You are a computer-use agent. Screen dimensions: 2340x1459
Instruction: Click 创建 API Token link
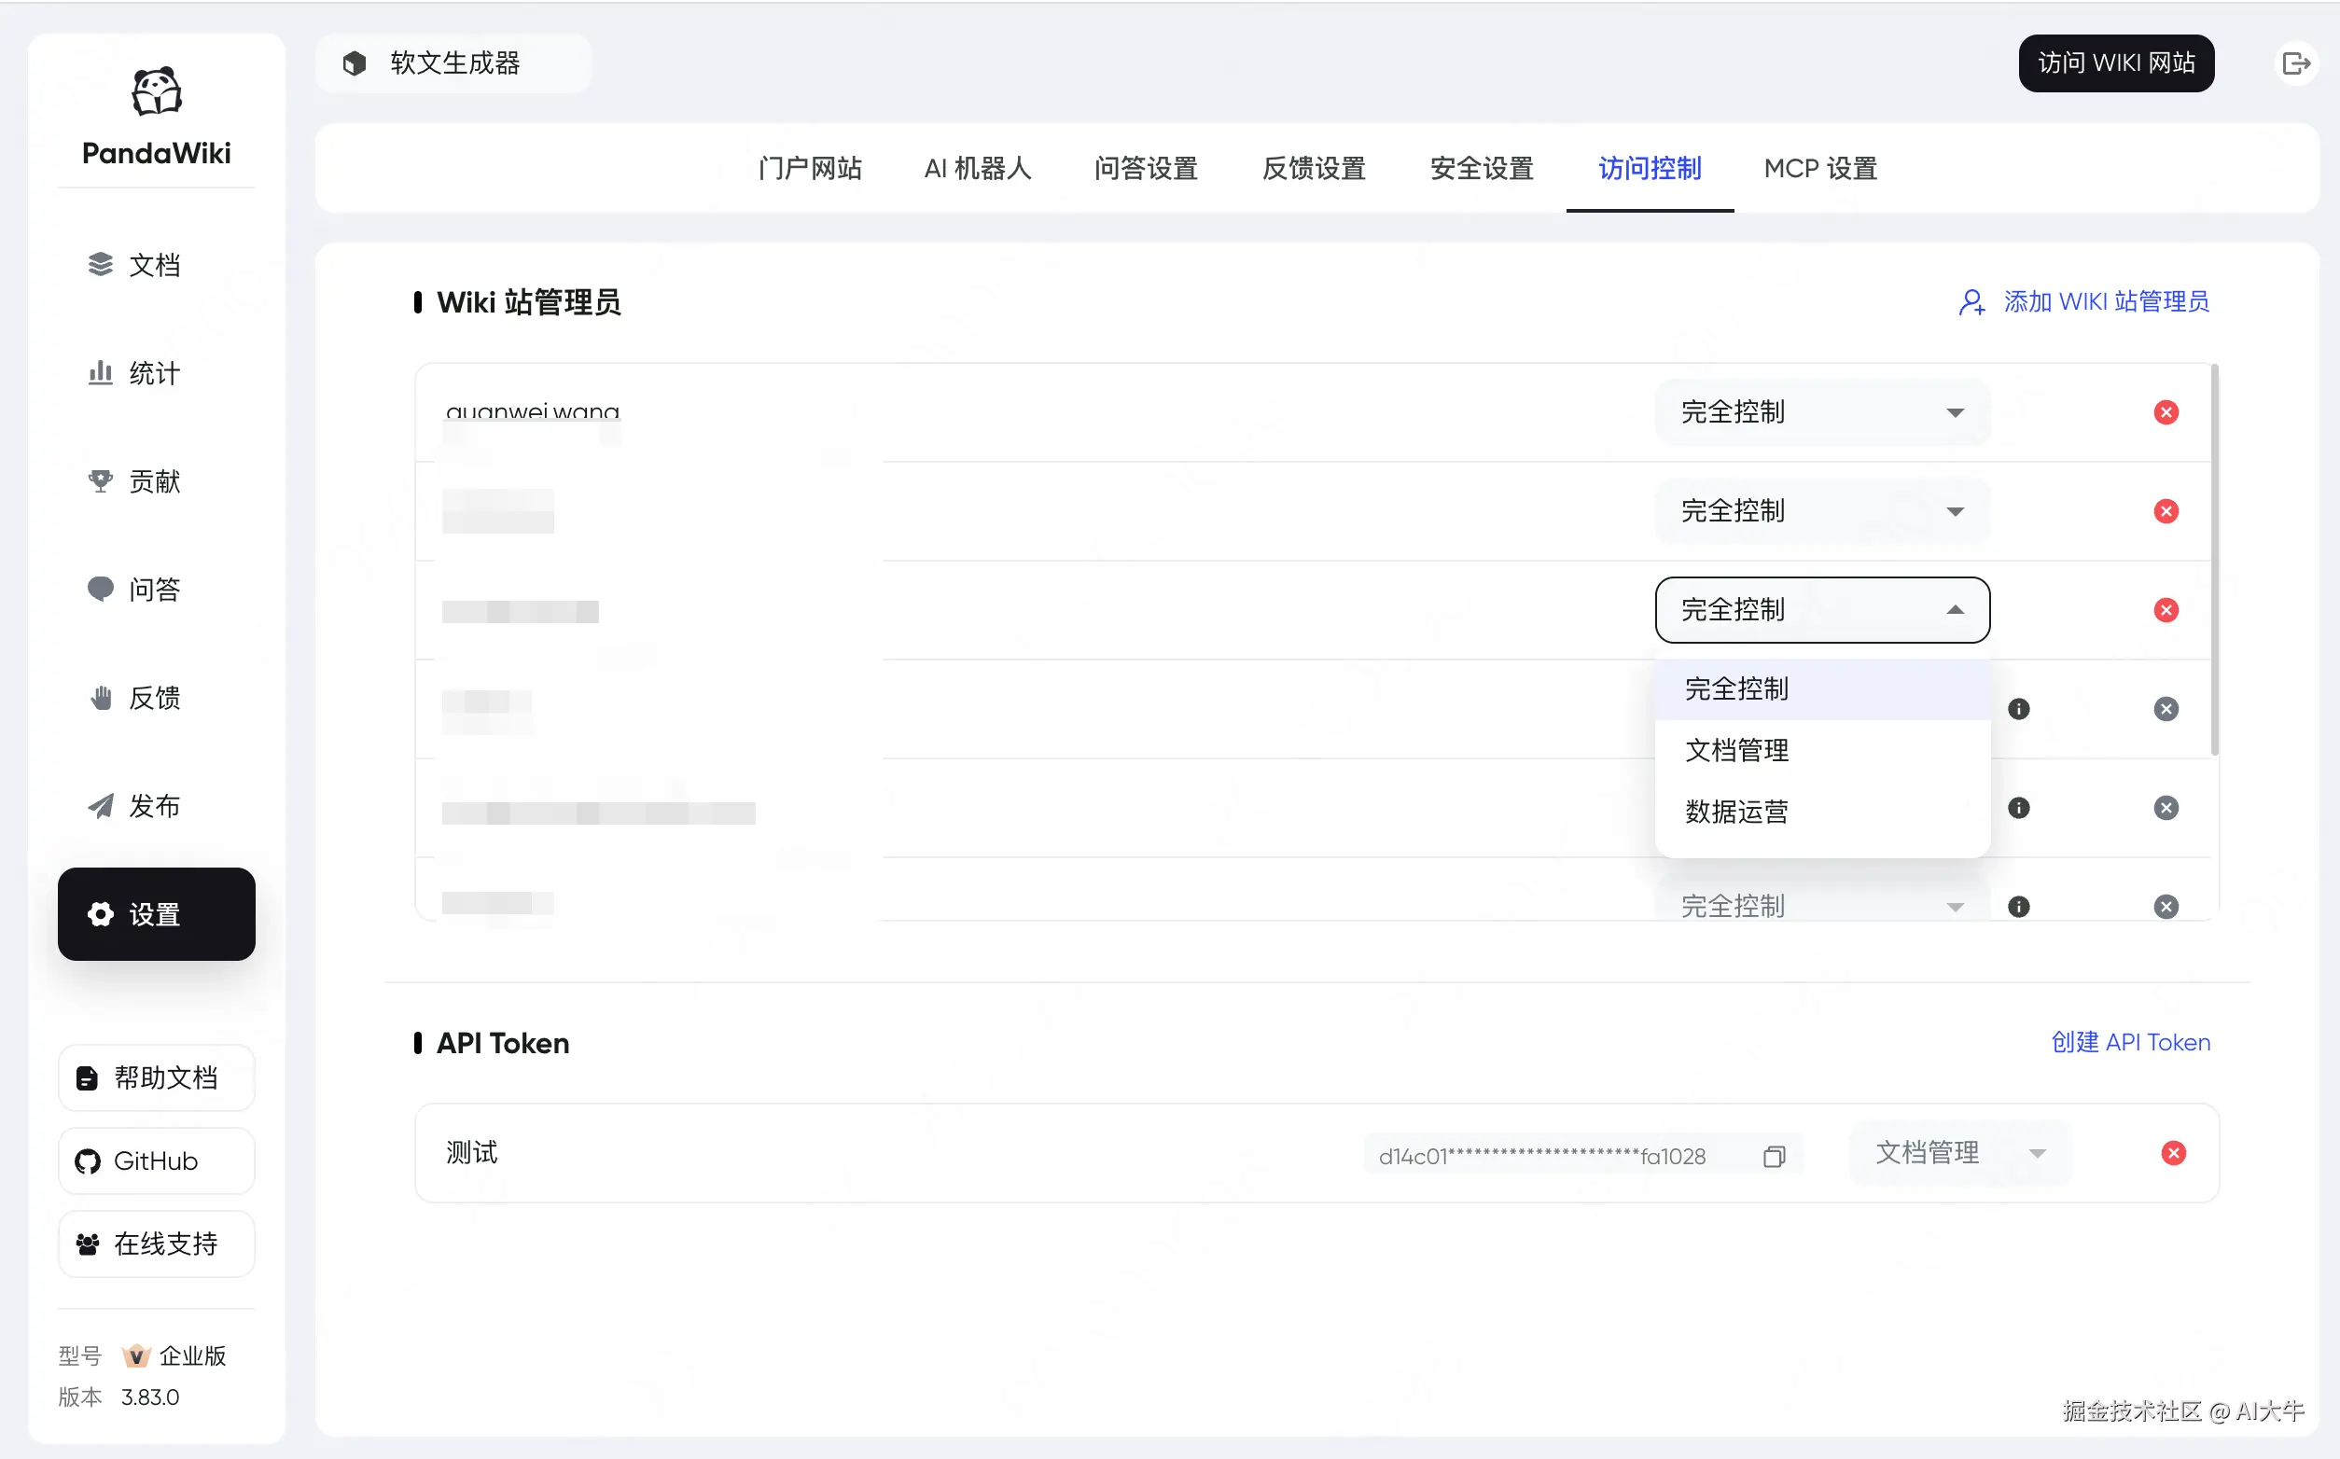pos(2130,1042)
